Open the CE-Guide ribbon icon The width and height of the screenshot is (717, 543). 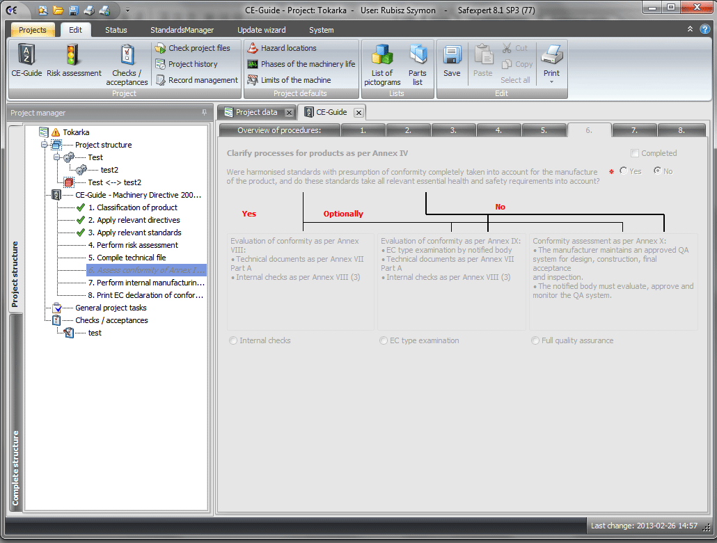pyautogui.click(x=26, y=56)
